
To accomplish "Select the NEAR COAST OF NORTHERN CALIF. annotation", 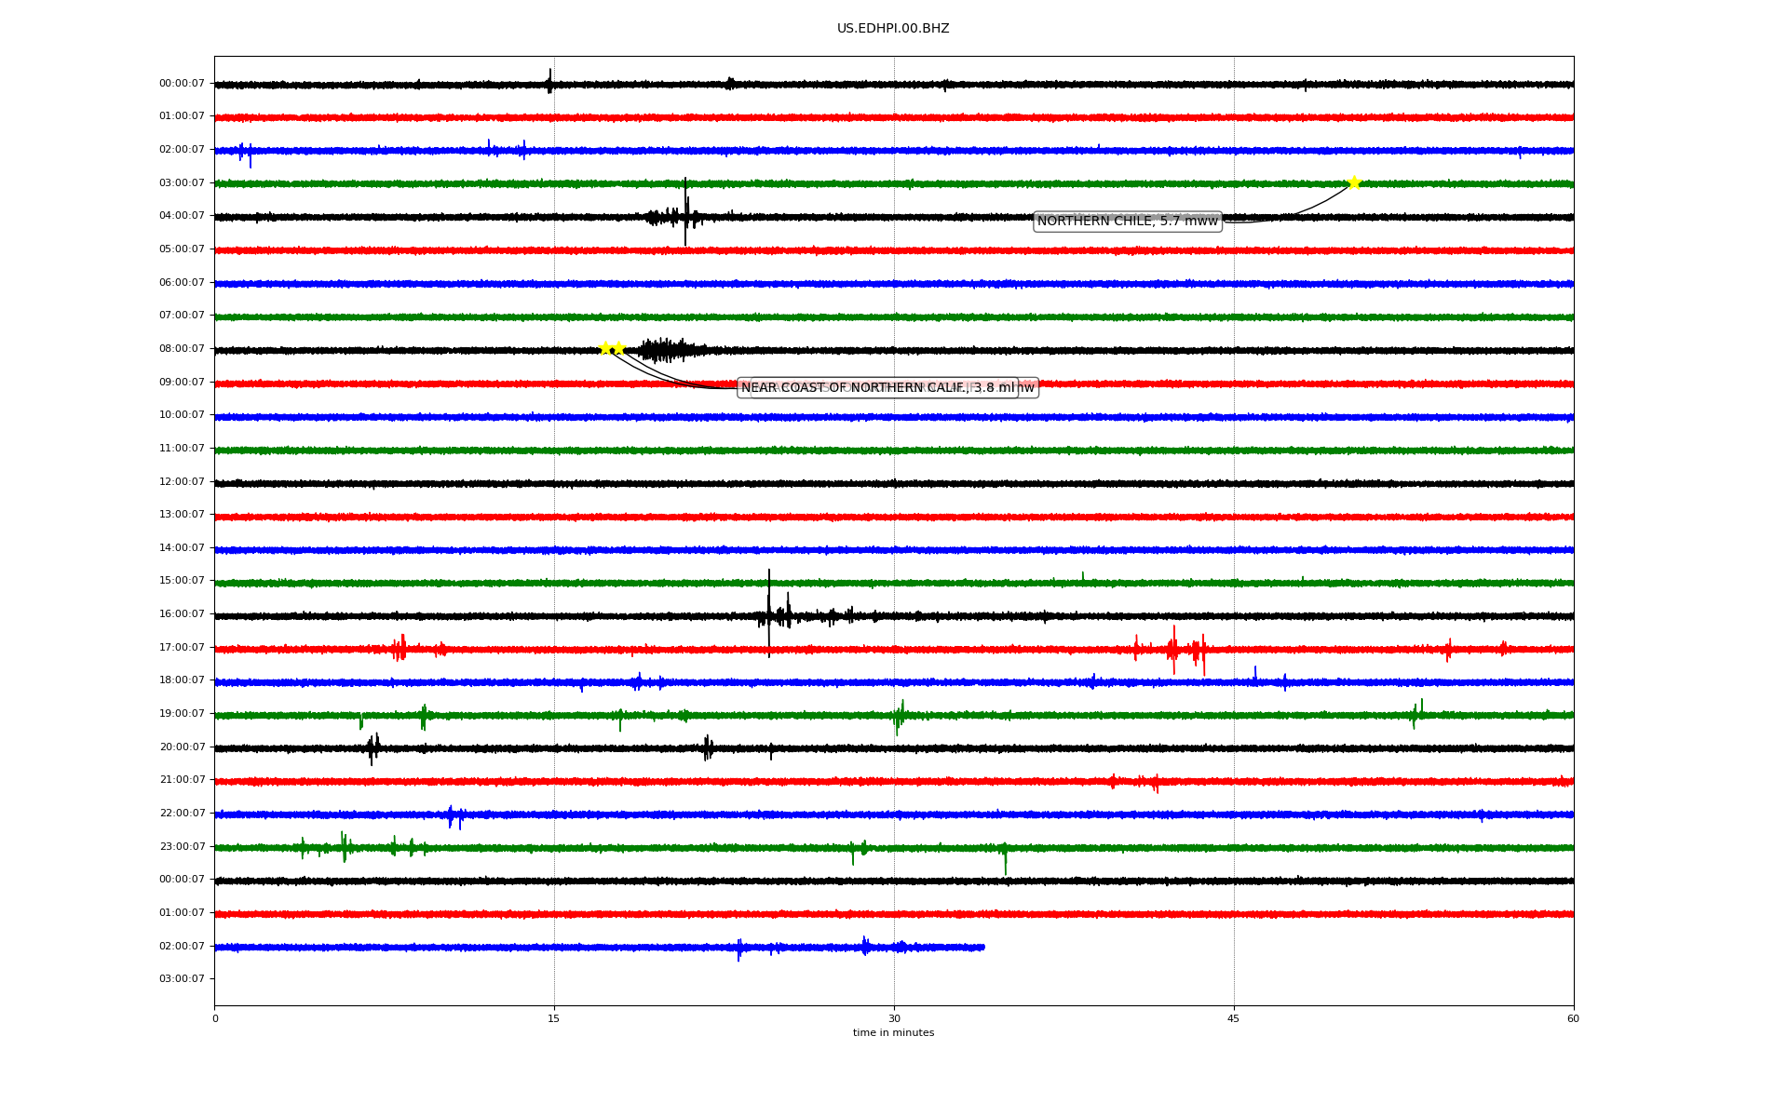I will 877,387.
